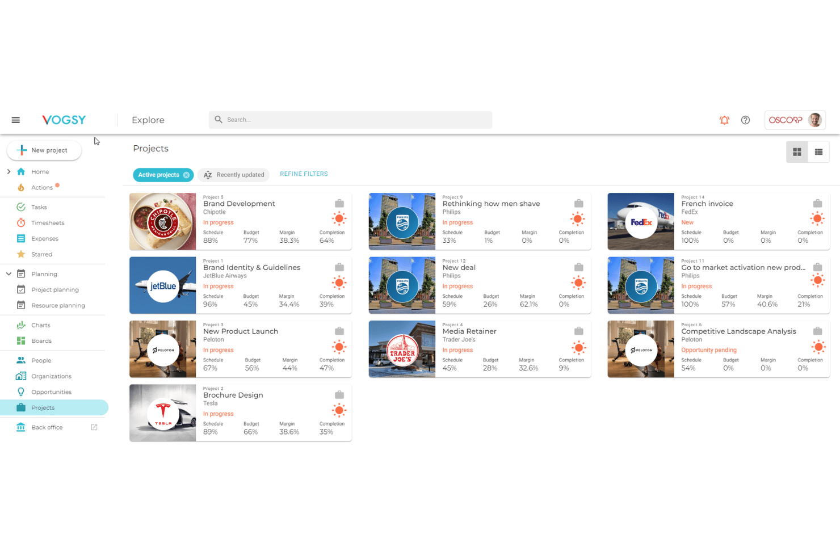Remove the Active projects filter chip

186,175
